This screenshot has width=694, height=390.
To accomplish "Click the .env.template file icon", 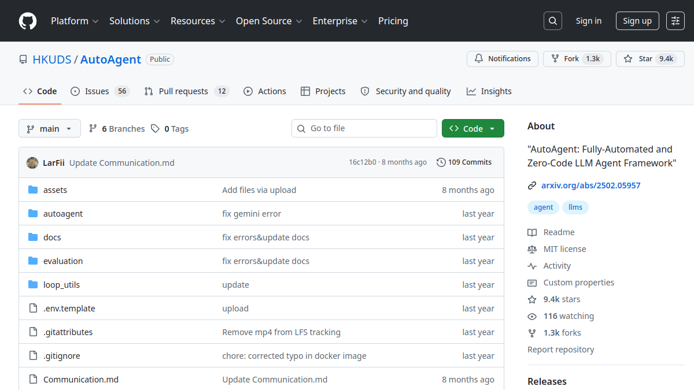I will click(33, 309).
